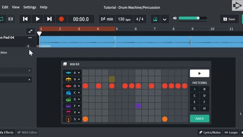Viewport: 243px width, 137px height.
Task: Change the 4/4 time signature
Action: click(x=140, y=19)
